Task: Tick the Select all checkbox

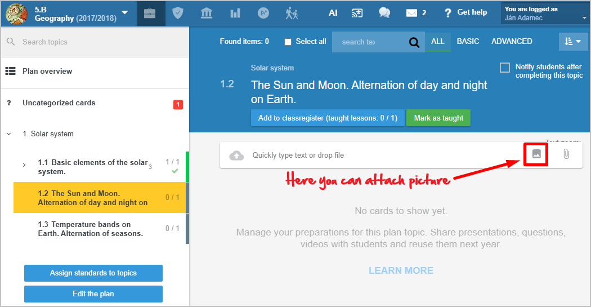Action: (x=288, y=42)
